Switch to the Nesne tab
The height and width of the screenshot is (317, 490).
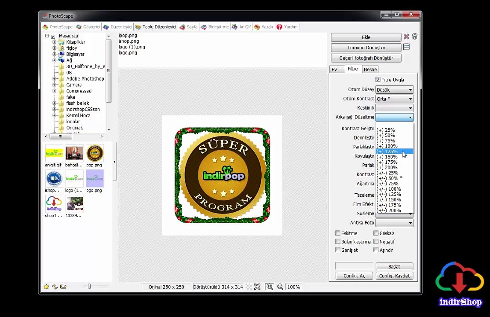pyautogui.click(x=370, y=70)
